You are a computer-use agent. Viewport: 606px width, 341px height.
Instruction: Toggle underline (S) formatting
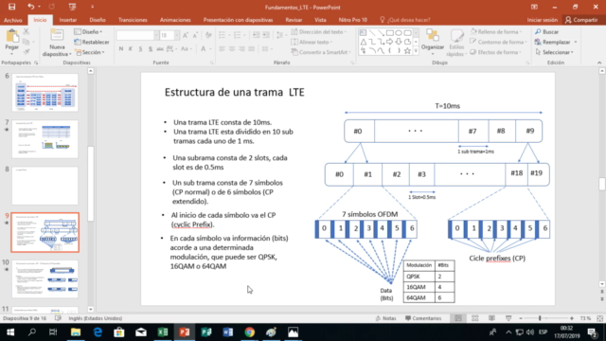140,49
